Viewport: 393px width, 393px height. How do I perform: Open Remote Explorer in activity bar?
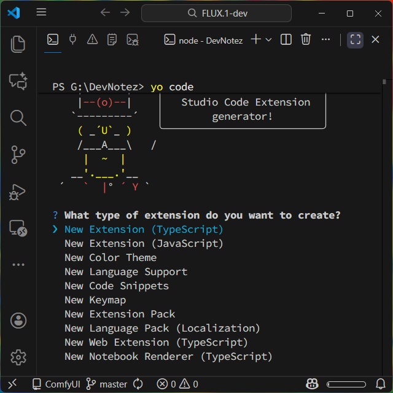pyautogui.click(x=18, y=228)
